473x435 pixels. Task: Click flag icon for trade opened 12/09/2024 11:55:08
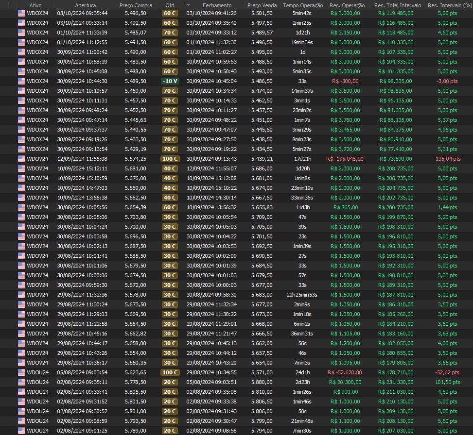point(21,159)
